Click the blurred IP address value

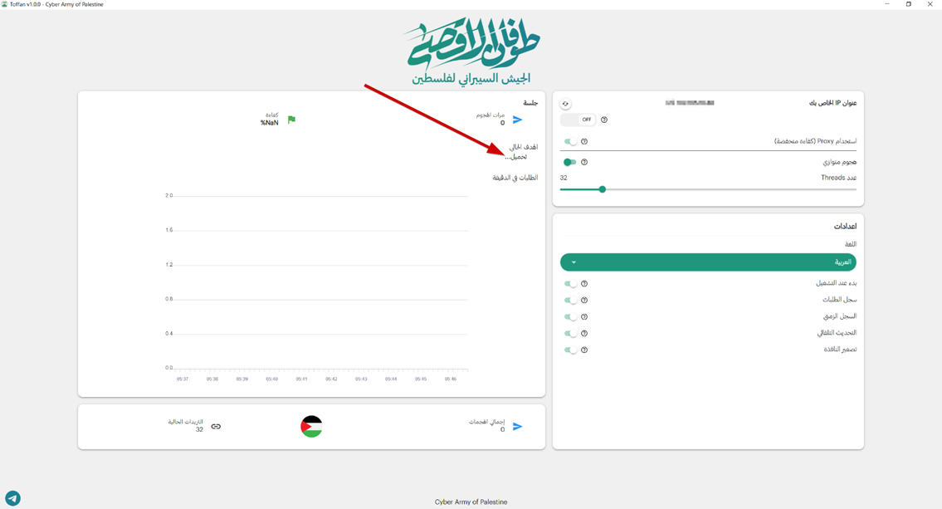(690, 103)
